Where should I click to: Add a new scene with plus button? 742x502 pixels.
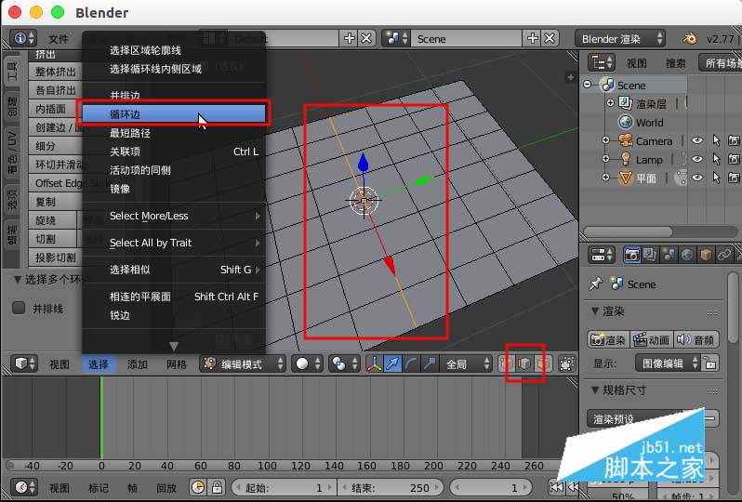click(x=533, y=38)
